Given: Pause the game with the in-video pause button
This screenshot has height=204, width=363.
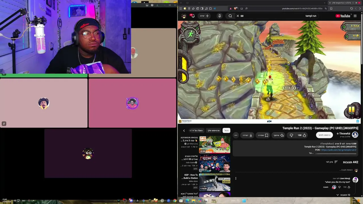Looking at the screenshot, I should 352,109.
